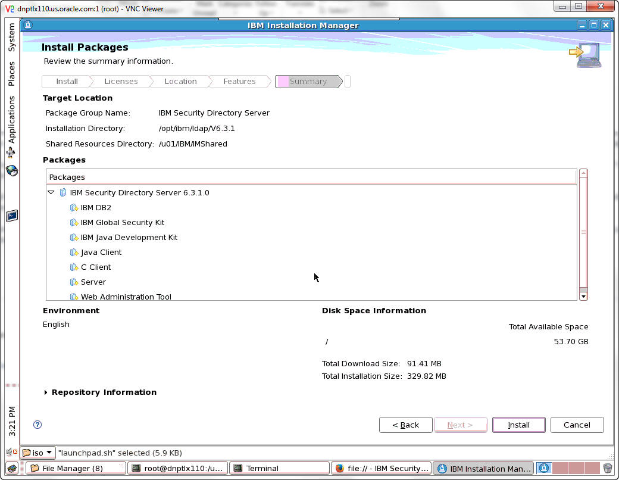
Task: Cancel the installation wizard
Action: tap(577, 425)
